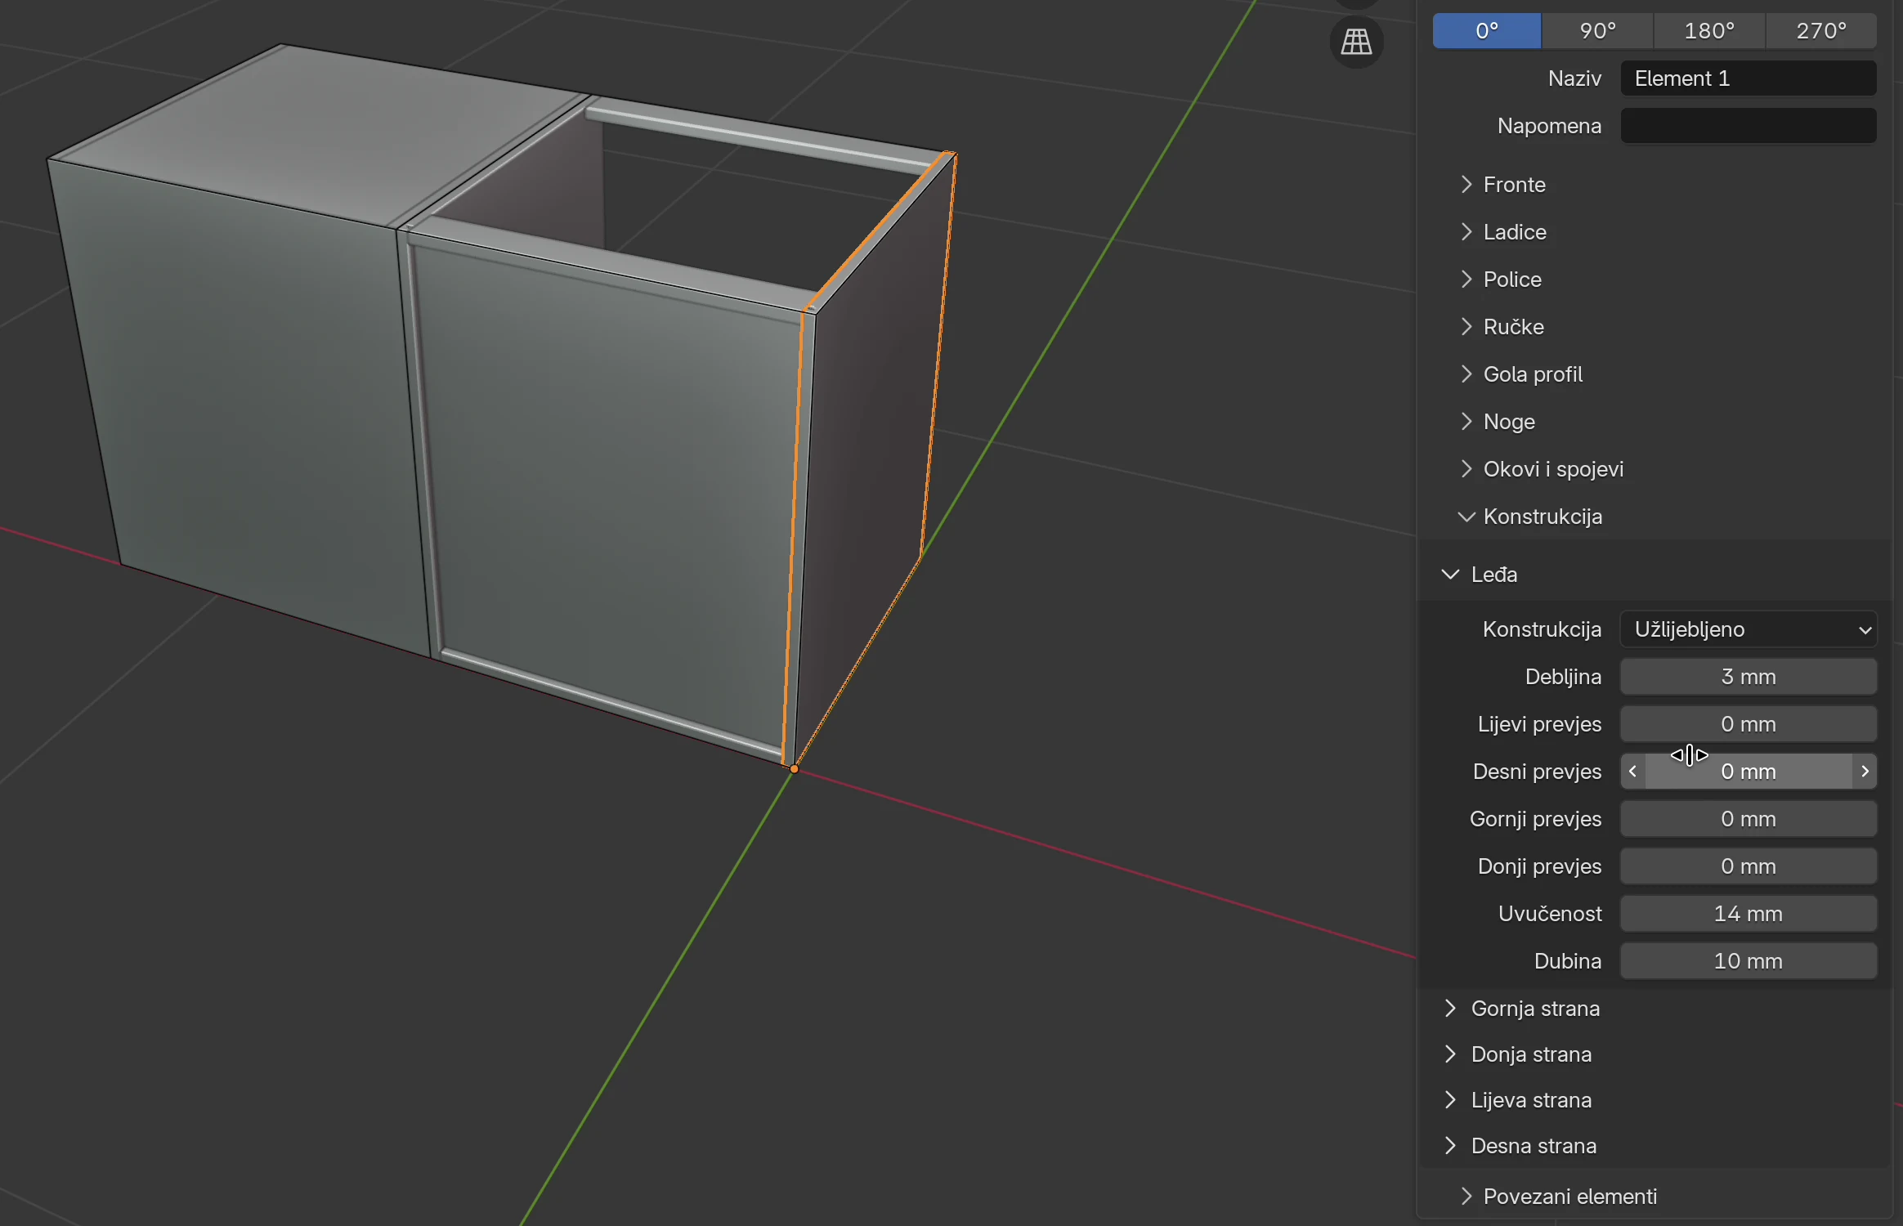Click the orange origin point of cabinet
The width and height of the screenshot is (1903, 1226).
pyautogui.click(x=794, y=768)
